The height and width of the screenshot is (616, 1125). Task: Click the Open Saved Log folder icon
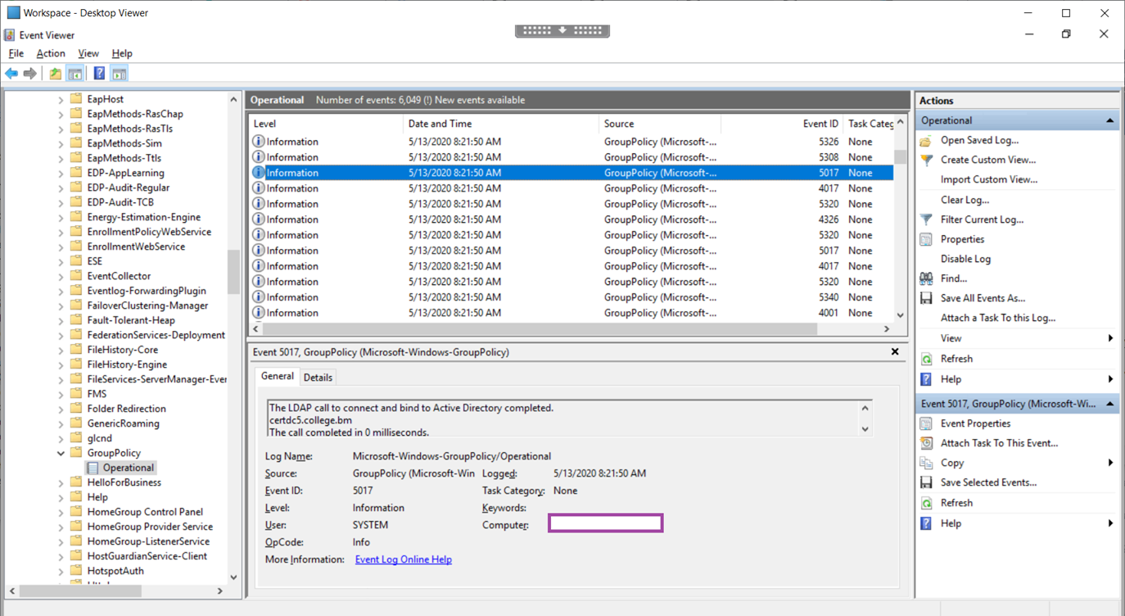click(926, 141)
